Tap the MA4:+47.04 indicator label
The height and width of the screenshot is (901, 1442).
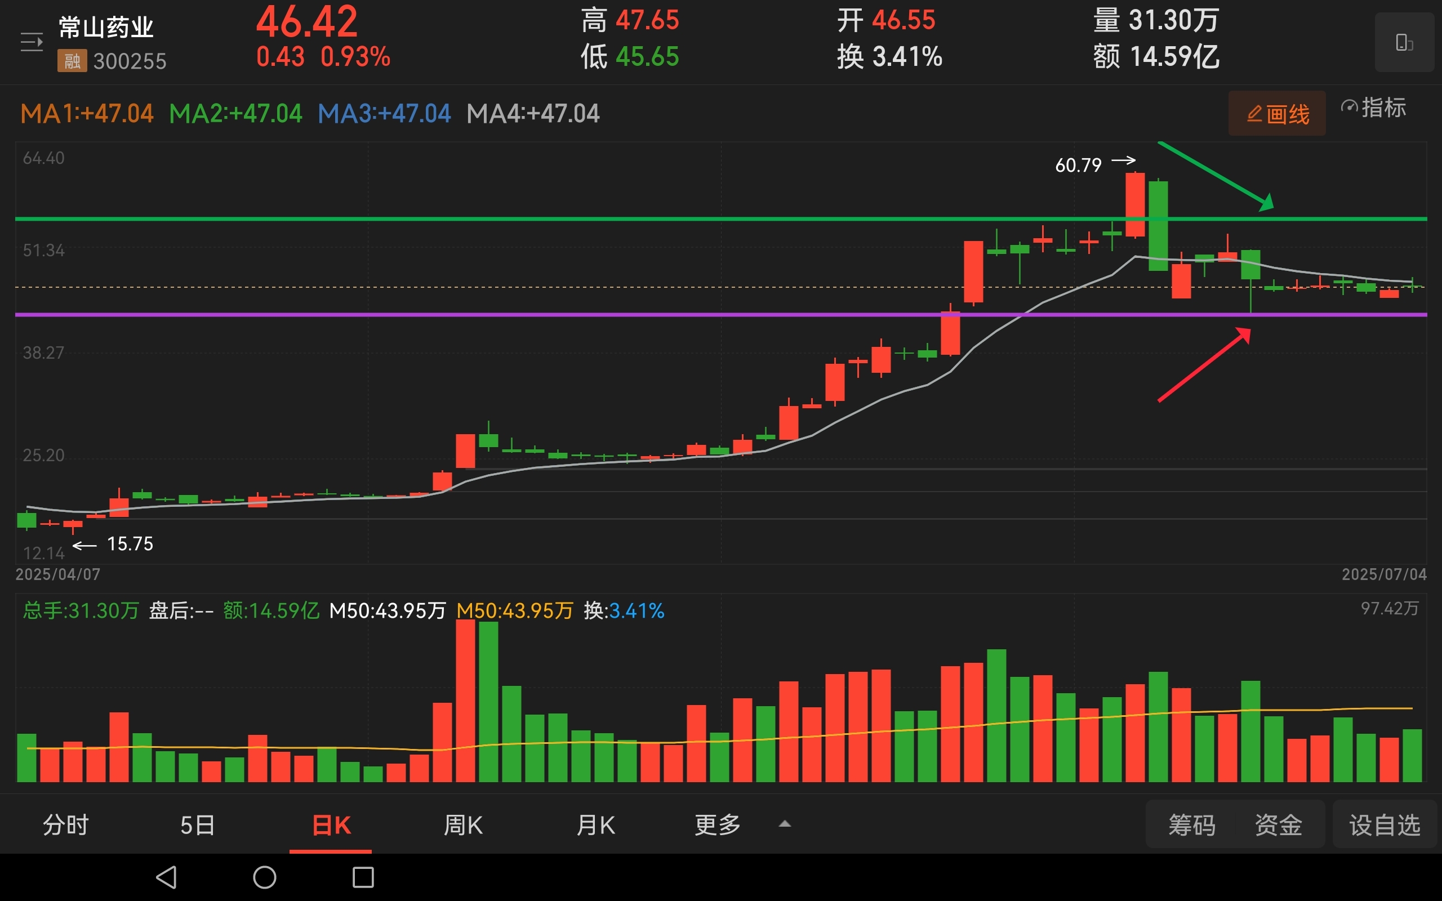coord(533,113)
